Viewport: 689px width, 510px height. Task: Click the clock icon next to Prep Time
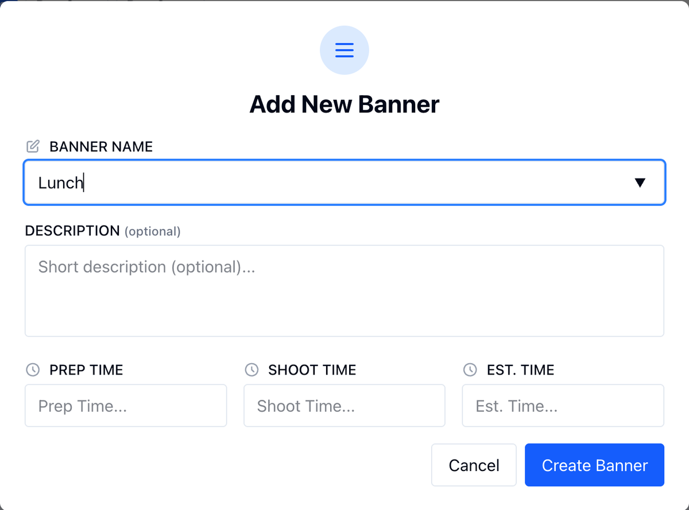tap(33, 369)
